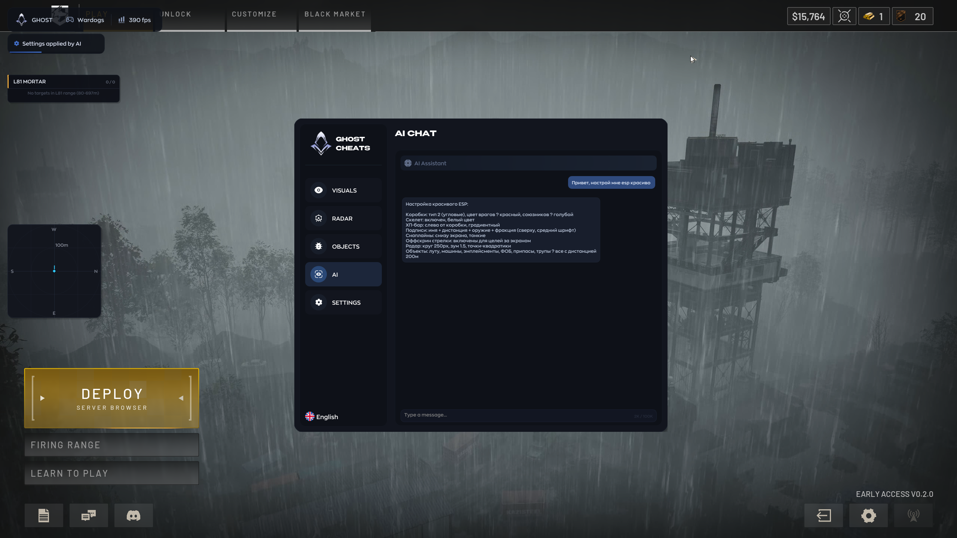Image resolution: width=957 pixels, height=538 pixels.
Task: Click the user message bubble 'Привет, настрой мне esp красиво'
Action: coord(611,182)
